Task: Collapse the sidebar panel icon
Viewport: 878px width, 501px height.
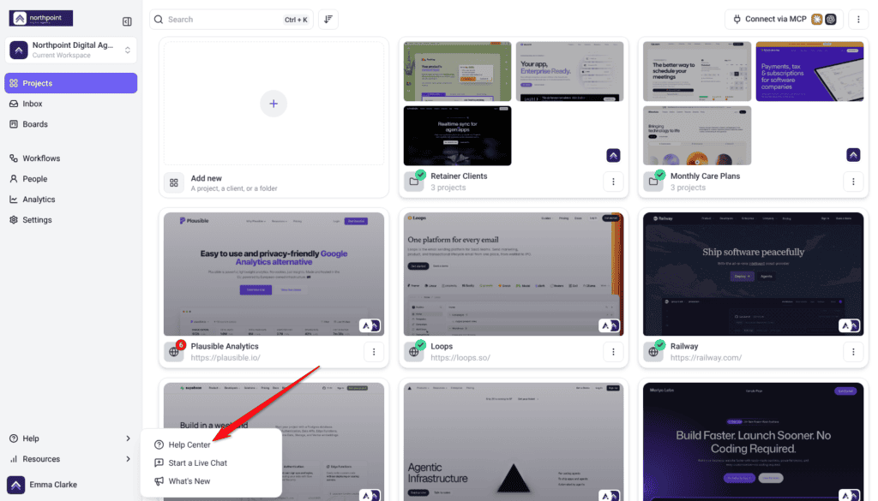Action: 127,21
